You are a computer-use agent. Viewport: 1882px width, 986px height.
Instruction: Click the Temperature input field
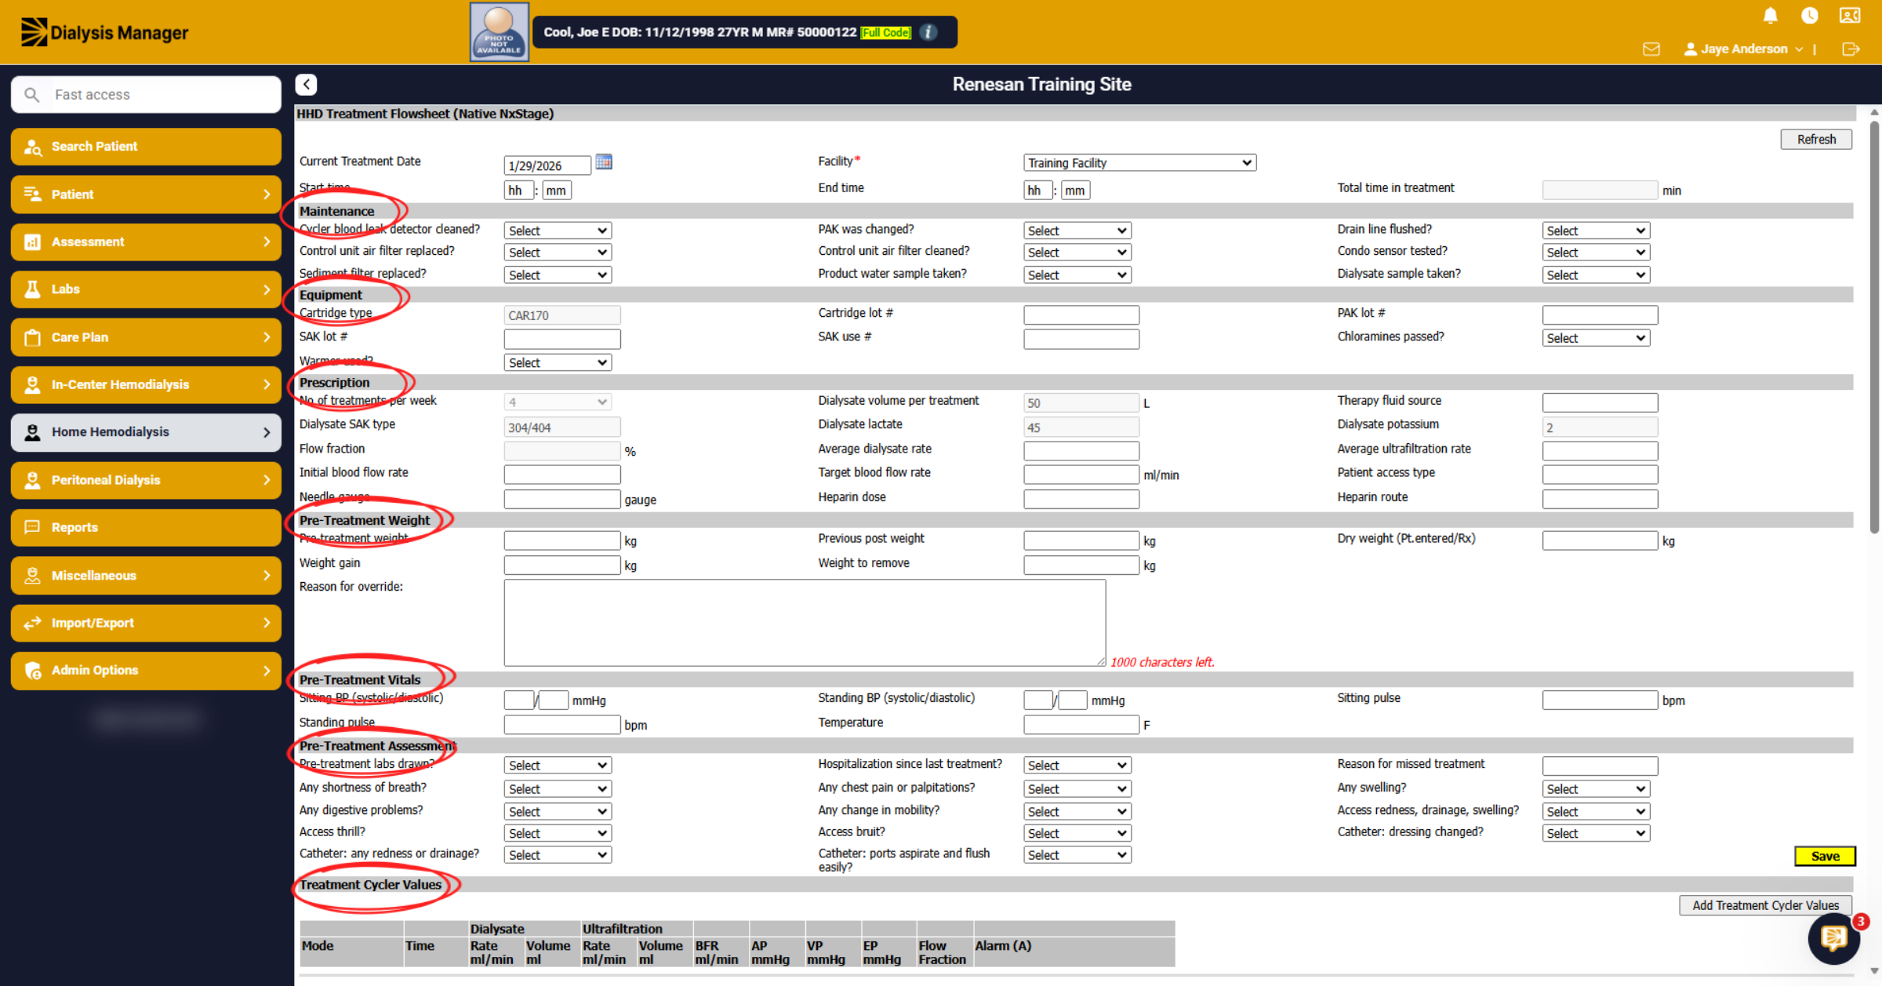pyautogui.click(x=1081, y=725)
